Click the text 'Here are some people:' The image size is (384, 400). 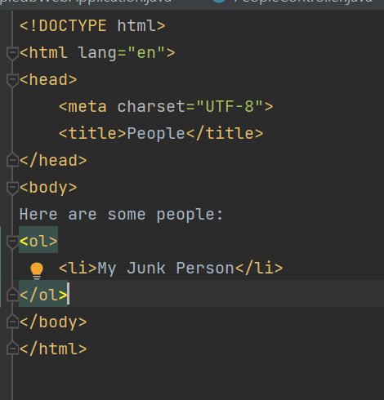point(121,215)
